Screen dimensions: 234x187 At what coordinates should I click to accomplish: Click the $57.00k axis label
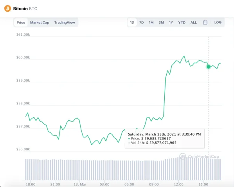(23, 126)
